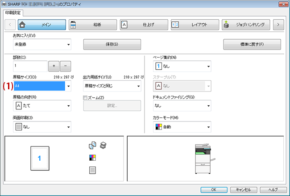Click the paper tray stack icon
This screenshot has width=290, height=196.
(103, 145)
